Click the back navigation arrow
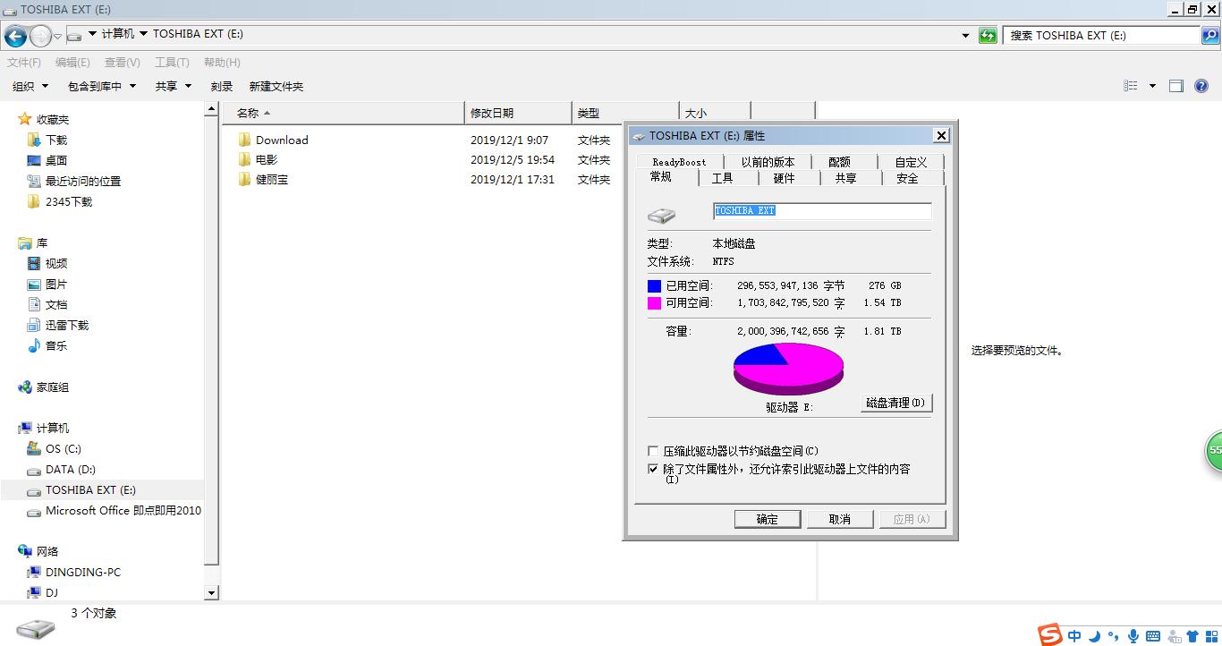Image resolution: width=1222 pixels, height=646 pixels. [x=14, y=36]
